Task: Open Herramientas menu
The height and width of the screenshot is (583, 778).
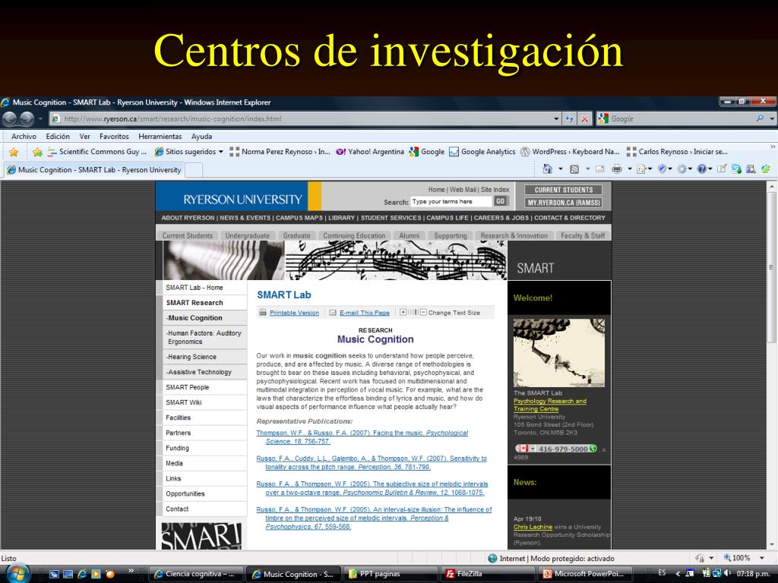Action: tap(160, 137)
